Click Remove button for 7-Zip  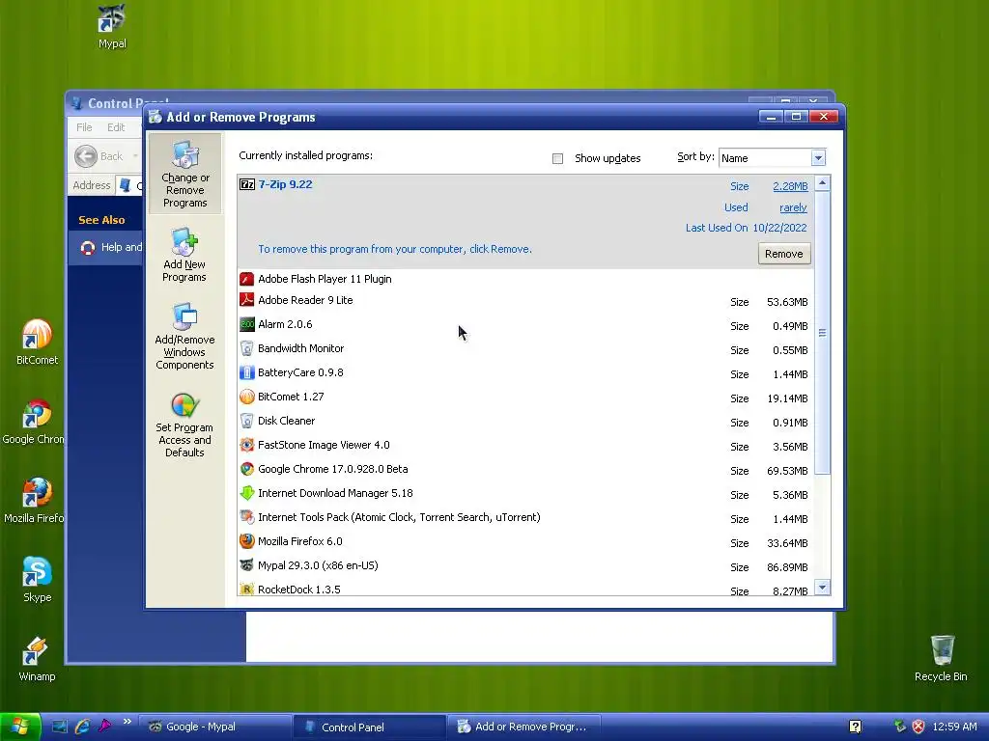784,254
